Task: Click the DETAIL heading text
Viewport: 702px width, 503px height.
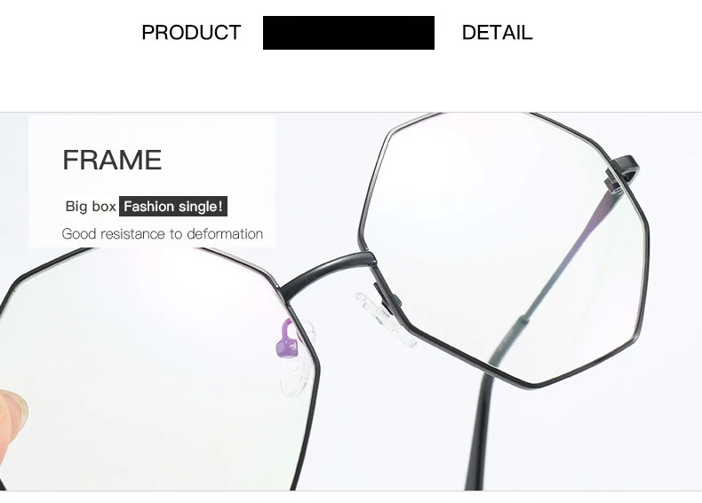Action: click(497, 33)
